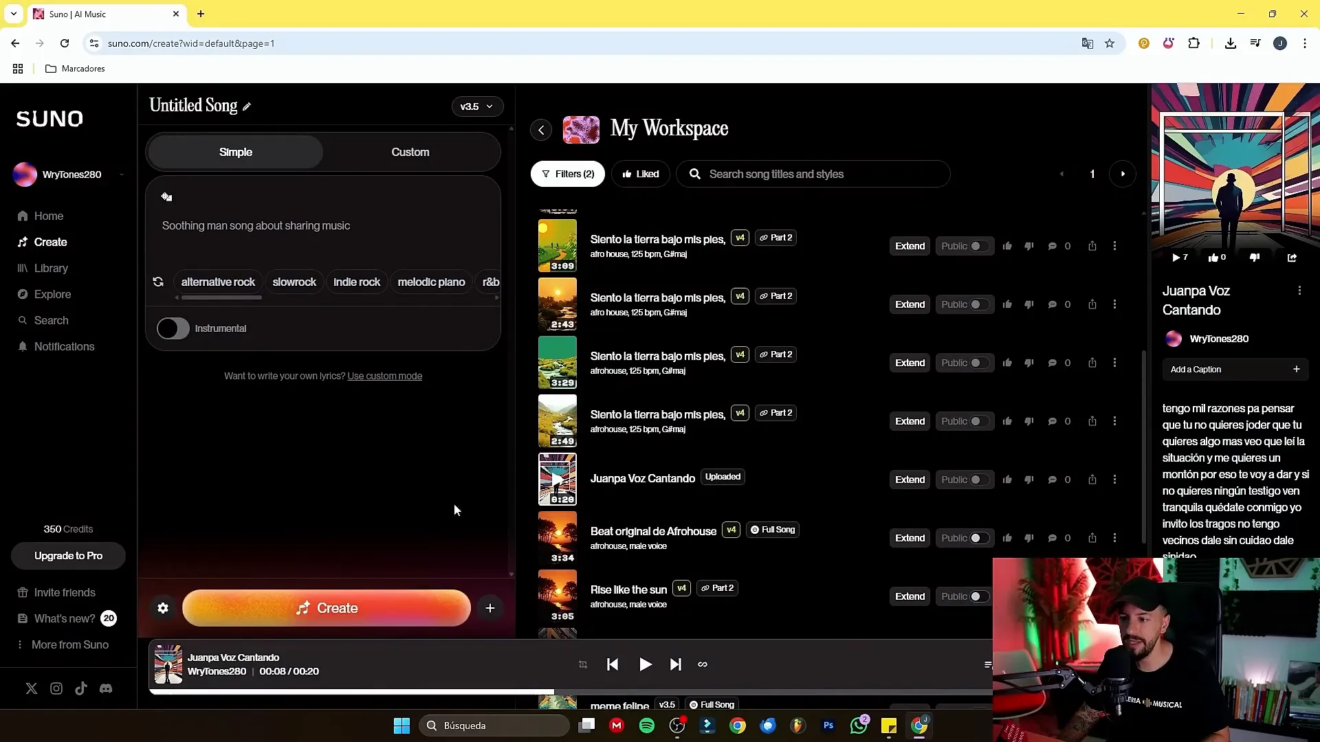The width and height of the screenshot is (1320, 742).
Task: Edit the Untitled Song title pencil icon
Action: [x=247, y=106]
